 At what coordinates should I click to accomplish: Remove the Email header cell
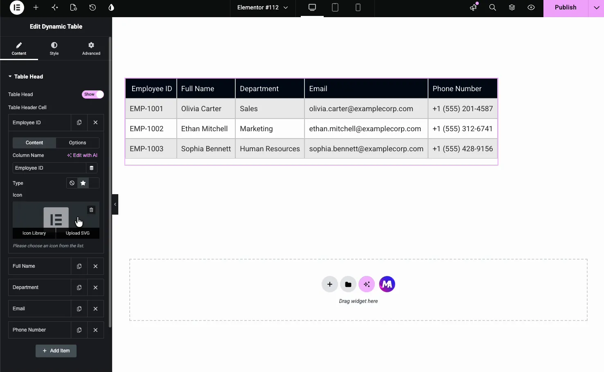[95, 309]
